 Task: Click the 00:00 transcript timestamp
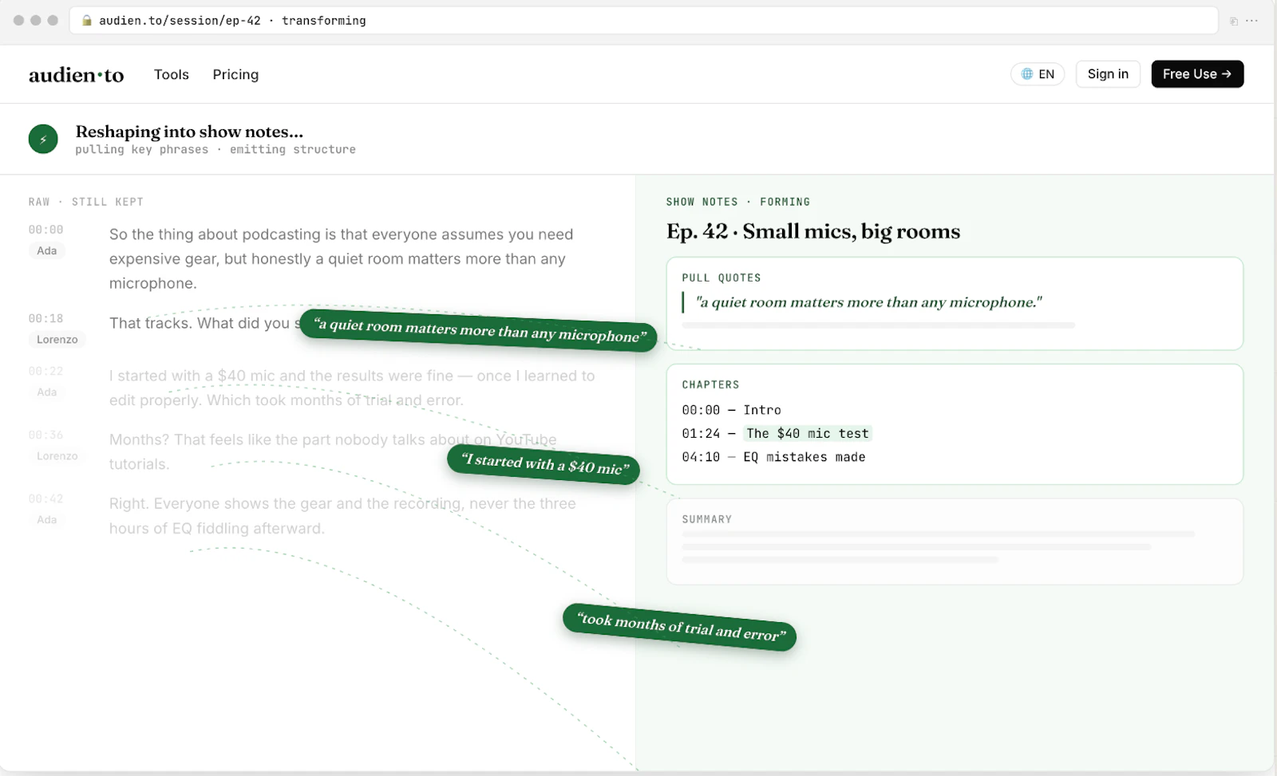click(x=46, y=230)
